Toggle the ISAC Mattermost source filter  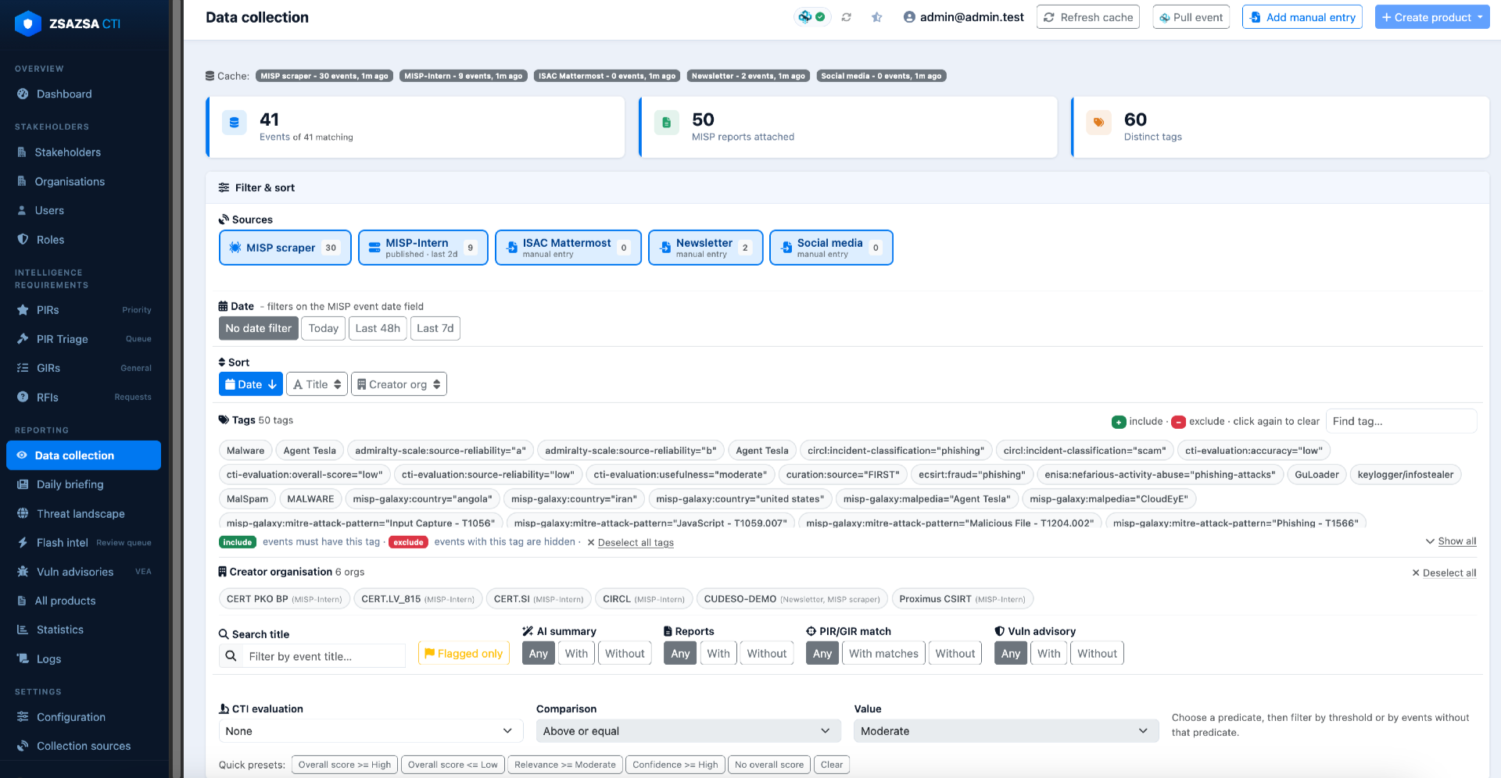pos(568,248)
